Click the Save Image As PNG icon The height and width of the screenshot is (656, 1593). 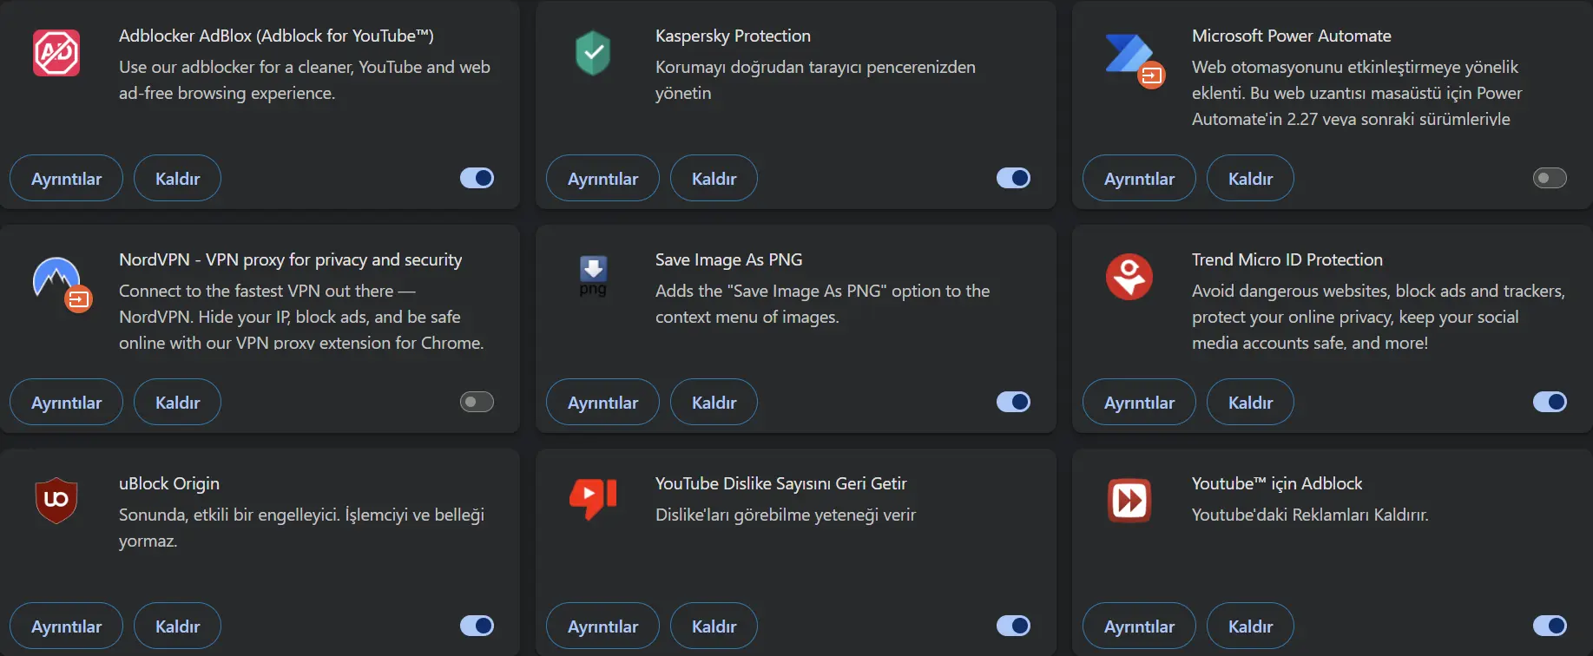593,277
